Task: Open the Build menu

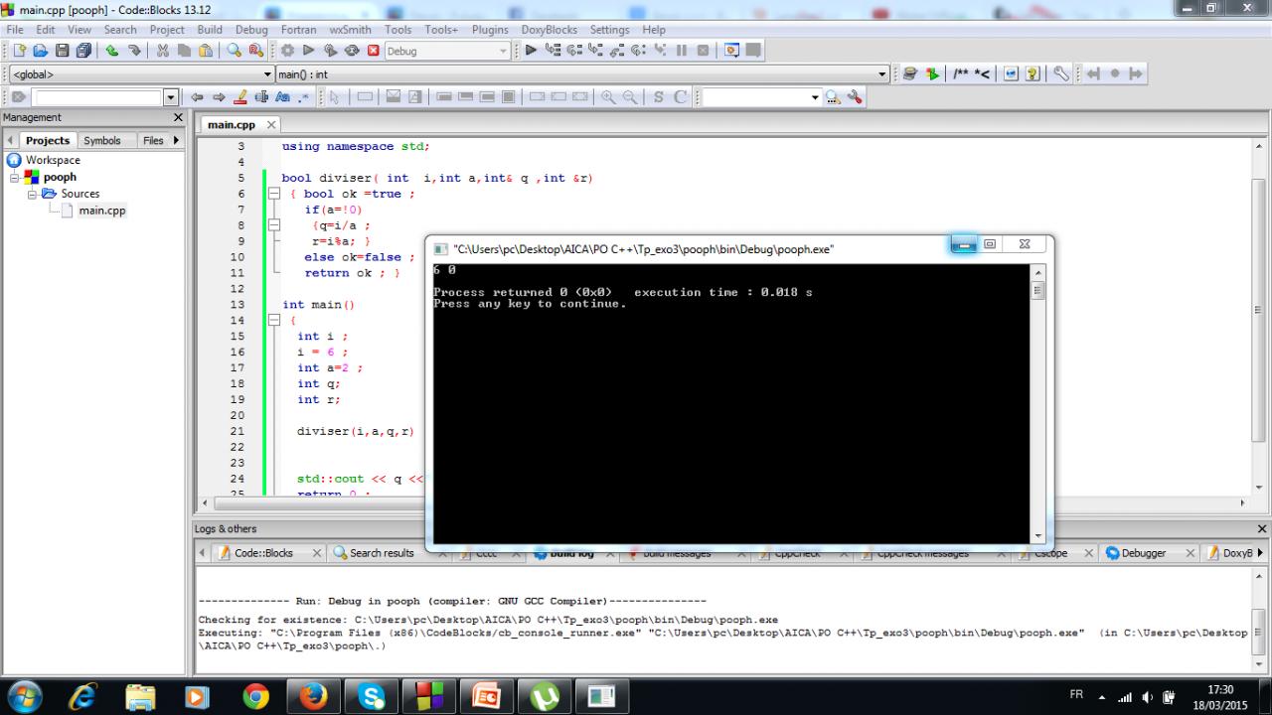Action: pyautogui.click(x=210, y=30)
